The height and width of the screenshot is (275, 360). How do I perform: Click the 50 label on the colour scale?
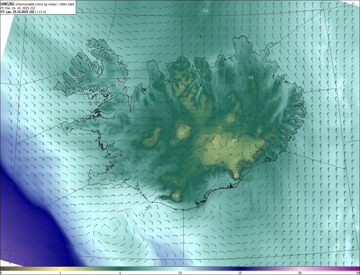click(358, 273)
